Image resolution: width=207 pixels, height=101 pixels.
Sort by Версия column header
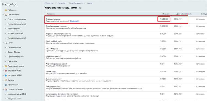click(x=166, y=14)
